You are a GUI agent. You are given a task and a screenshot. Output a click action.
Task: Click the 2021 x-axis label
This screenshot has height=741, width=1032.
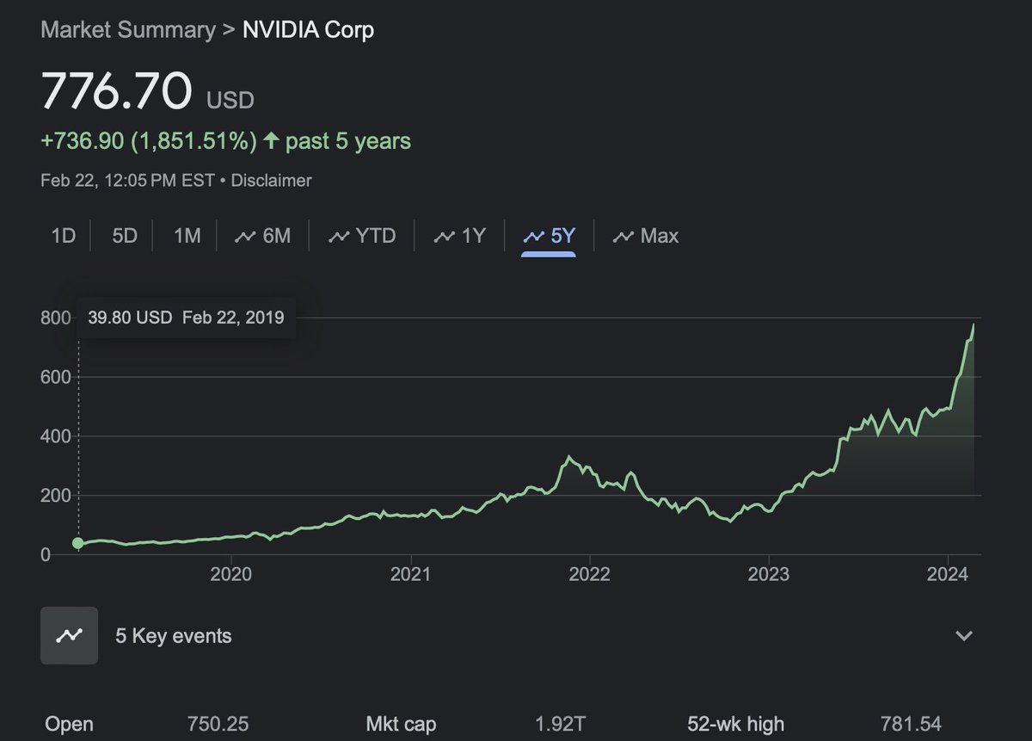coord(410,575)
